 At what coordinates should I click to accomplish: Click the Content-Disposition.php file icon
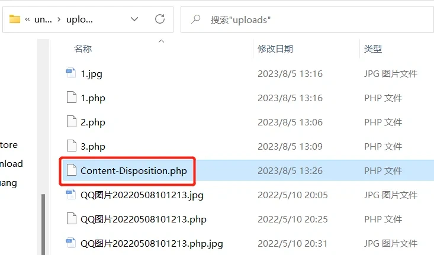click(72, 170)
